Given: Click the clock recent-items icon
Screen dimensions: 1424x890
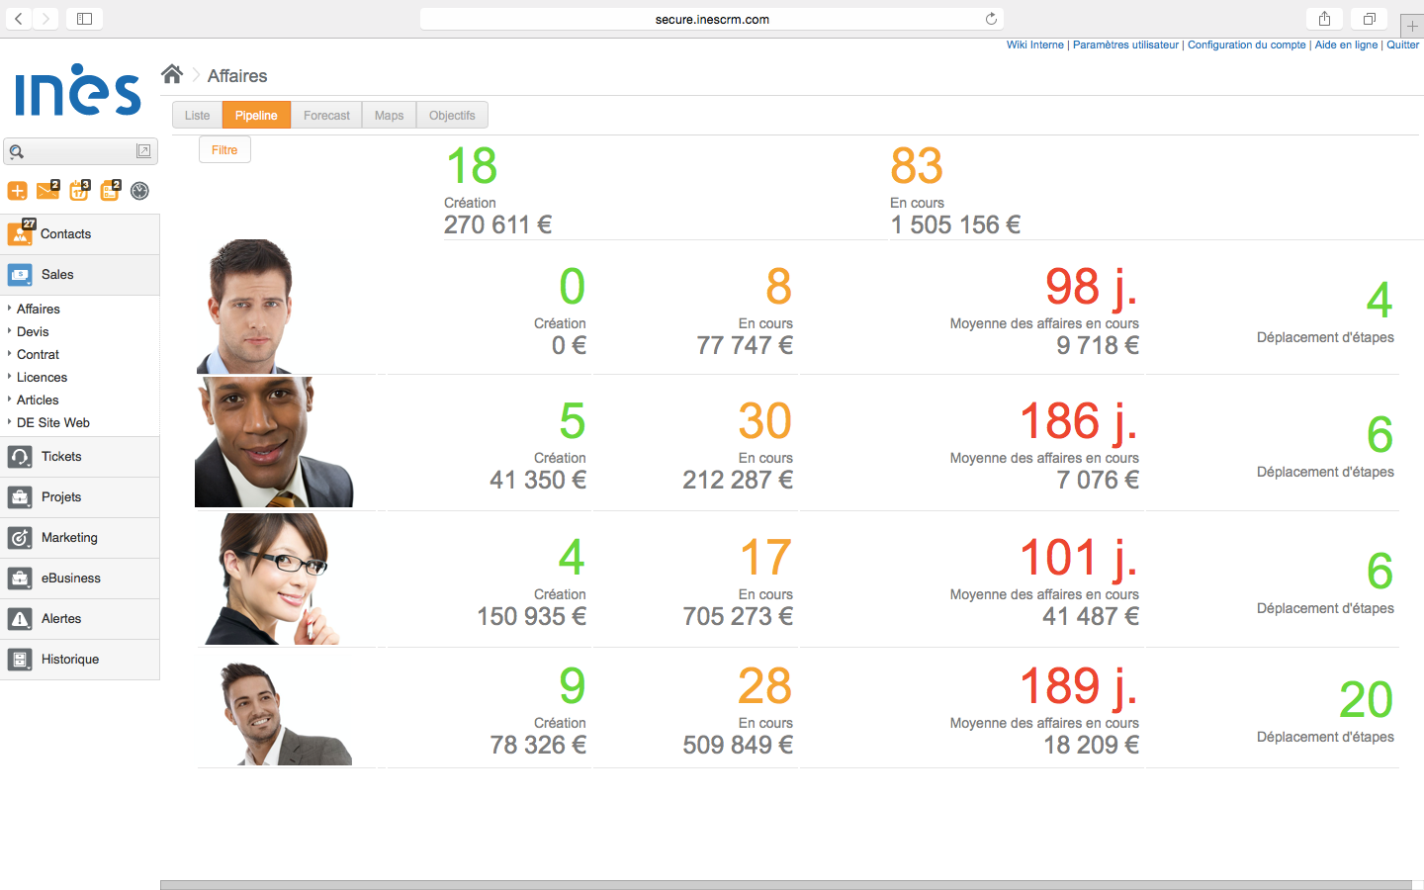Looking at the screenshot, I should [139, 191].
